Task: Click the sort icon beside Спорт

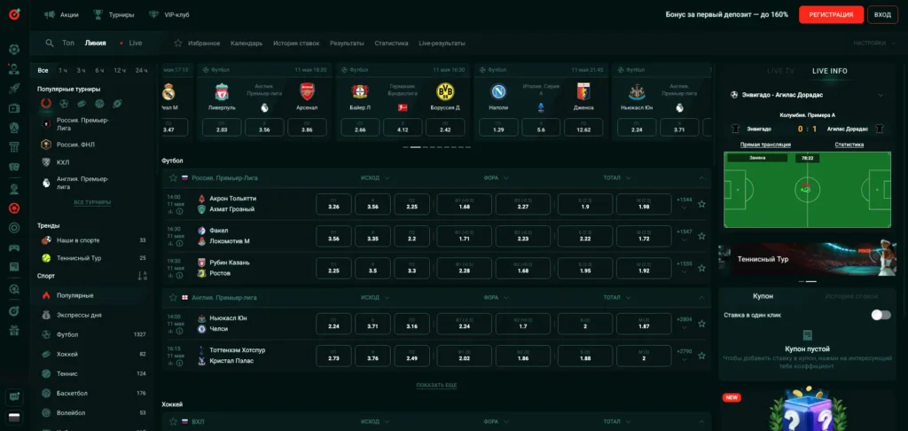Action: [x=142, y=276]
